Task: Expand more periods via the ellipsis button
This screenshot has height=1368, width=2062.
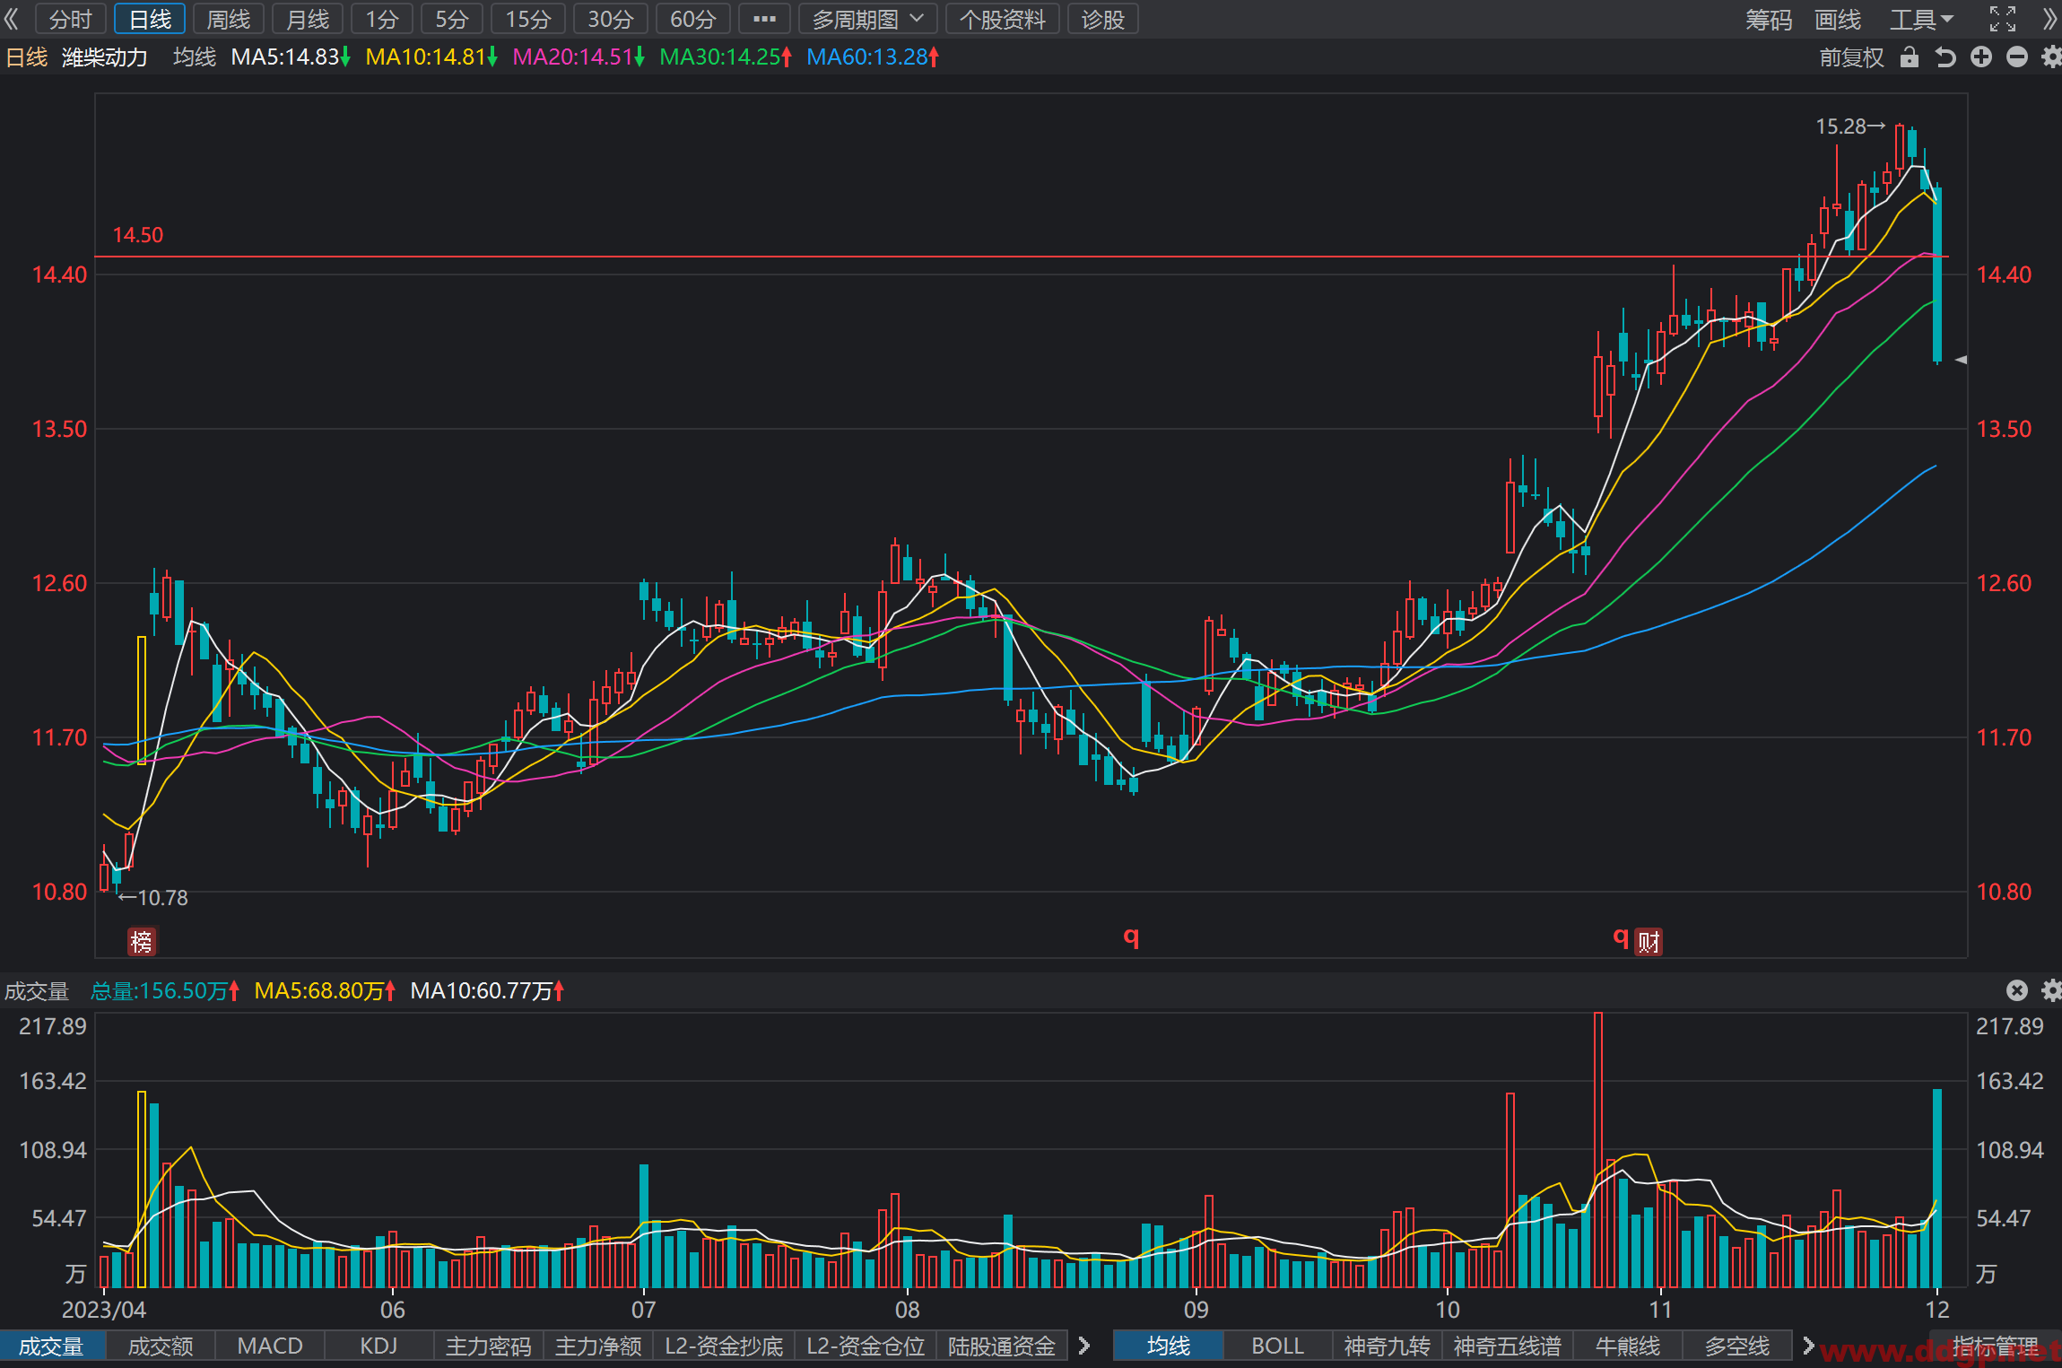Action: pos(764,19)
